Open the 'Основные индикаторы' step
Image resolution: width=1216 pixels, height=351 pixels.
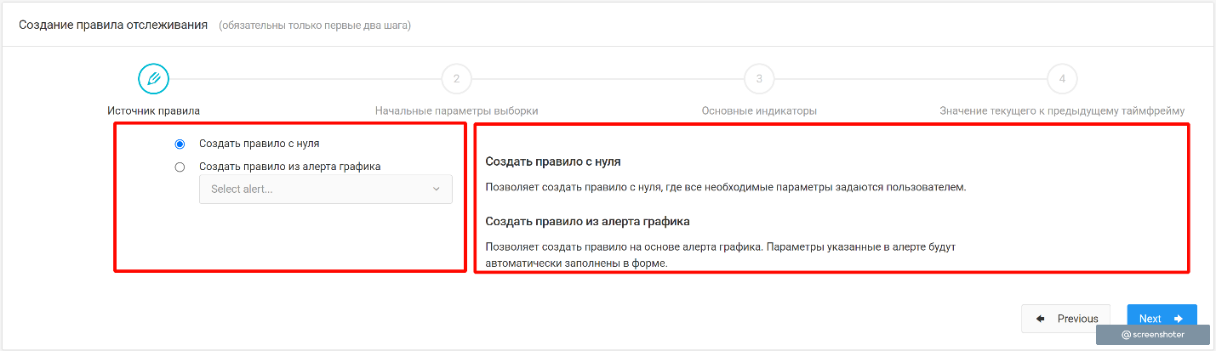(759, 111)
